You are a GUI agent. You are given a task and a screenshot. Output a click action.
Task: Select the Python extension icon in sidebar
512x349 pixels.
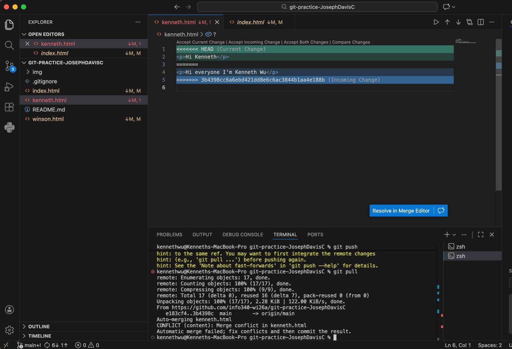click(x=9, y=127)
